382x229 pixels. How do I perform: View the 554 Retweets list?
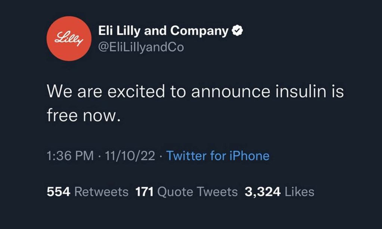point(87,192)
